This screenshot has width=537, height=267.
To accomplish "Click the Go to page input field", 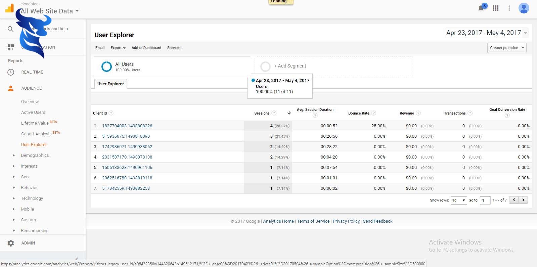I will click(x=485, y=201).
